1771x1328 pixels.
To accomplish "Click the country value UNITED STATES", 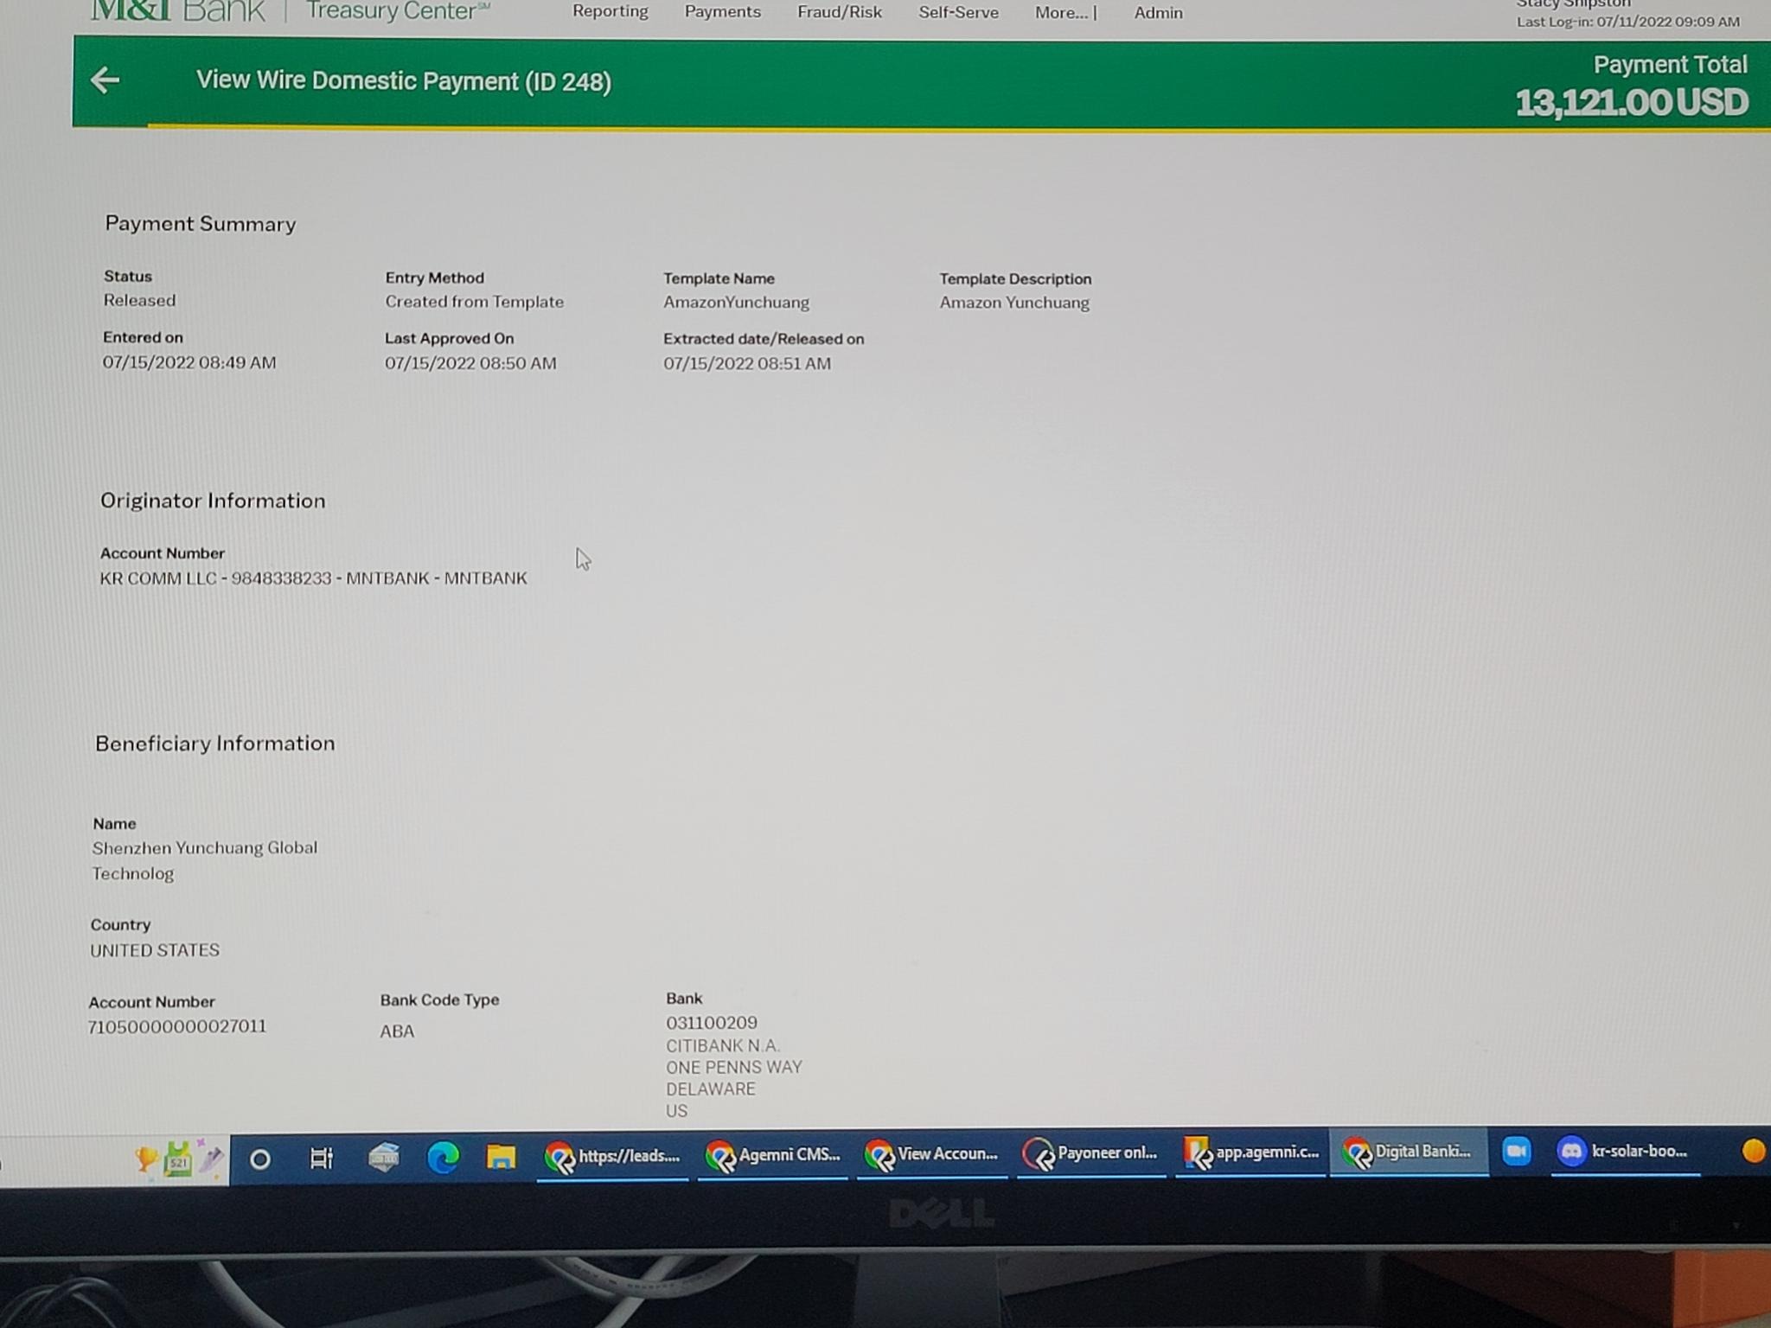I will 155,950.
